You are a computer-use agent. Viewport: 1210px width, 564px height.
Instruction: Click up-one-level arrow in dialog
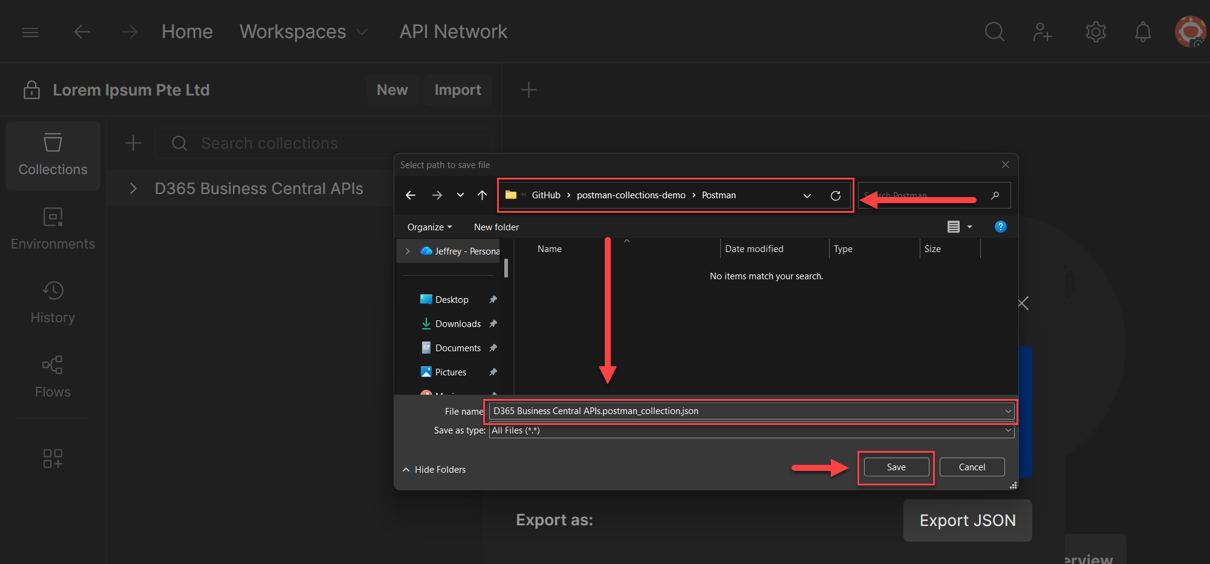[482, 195]
